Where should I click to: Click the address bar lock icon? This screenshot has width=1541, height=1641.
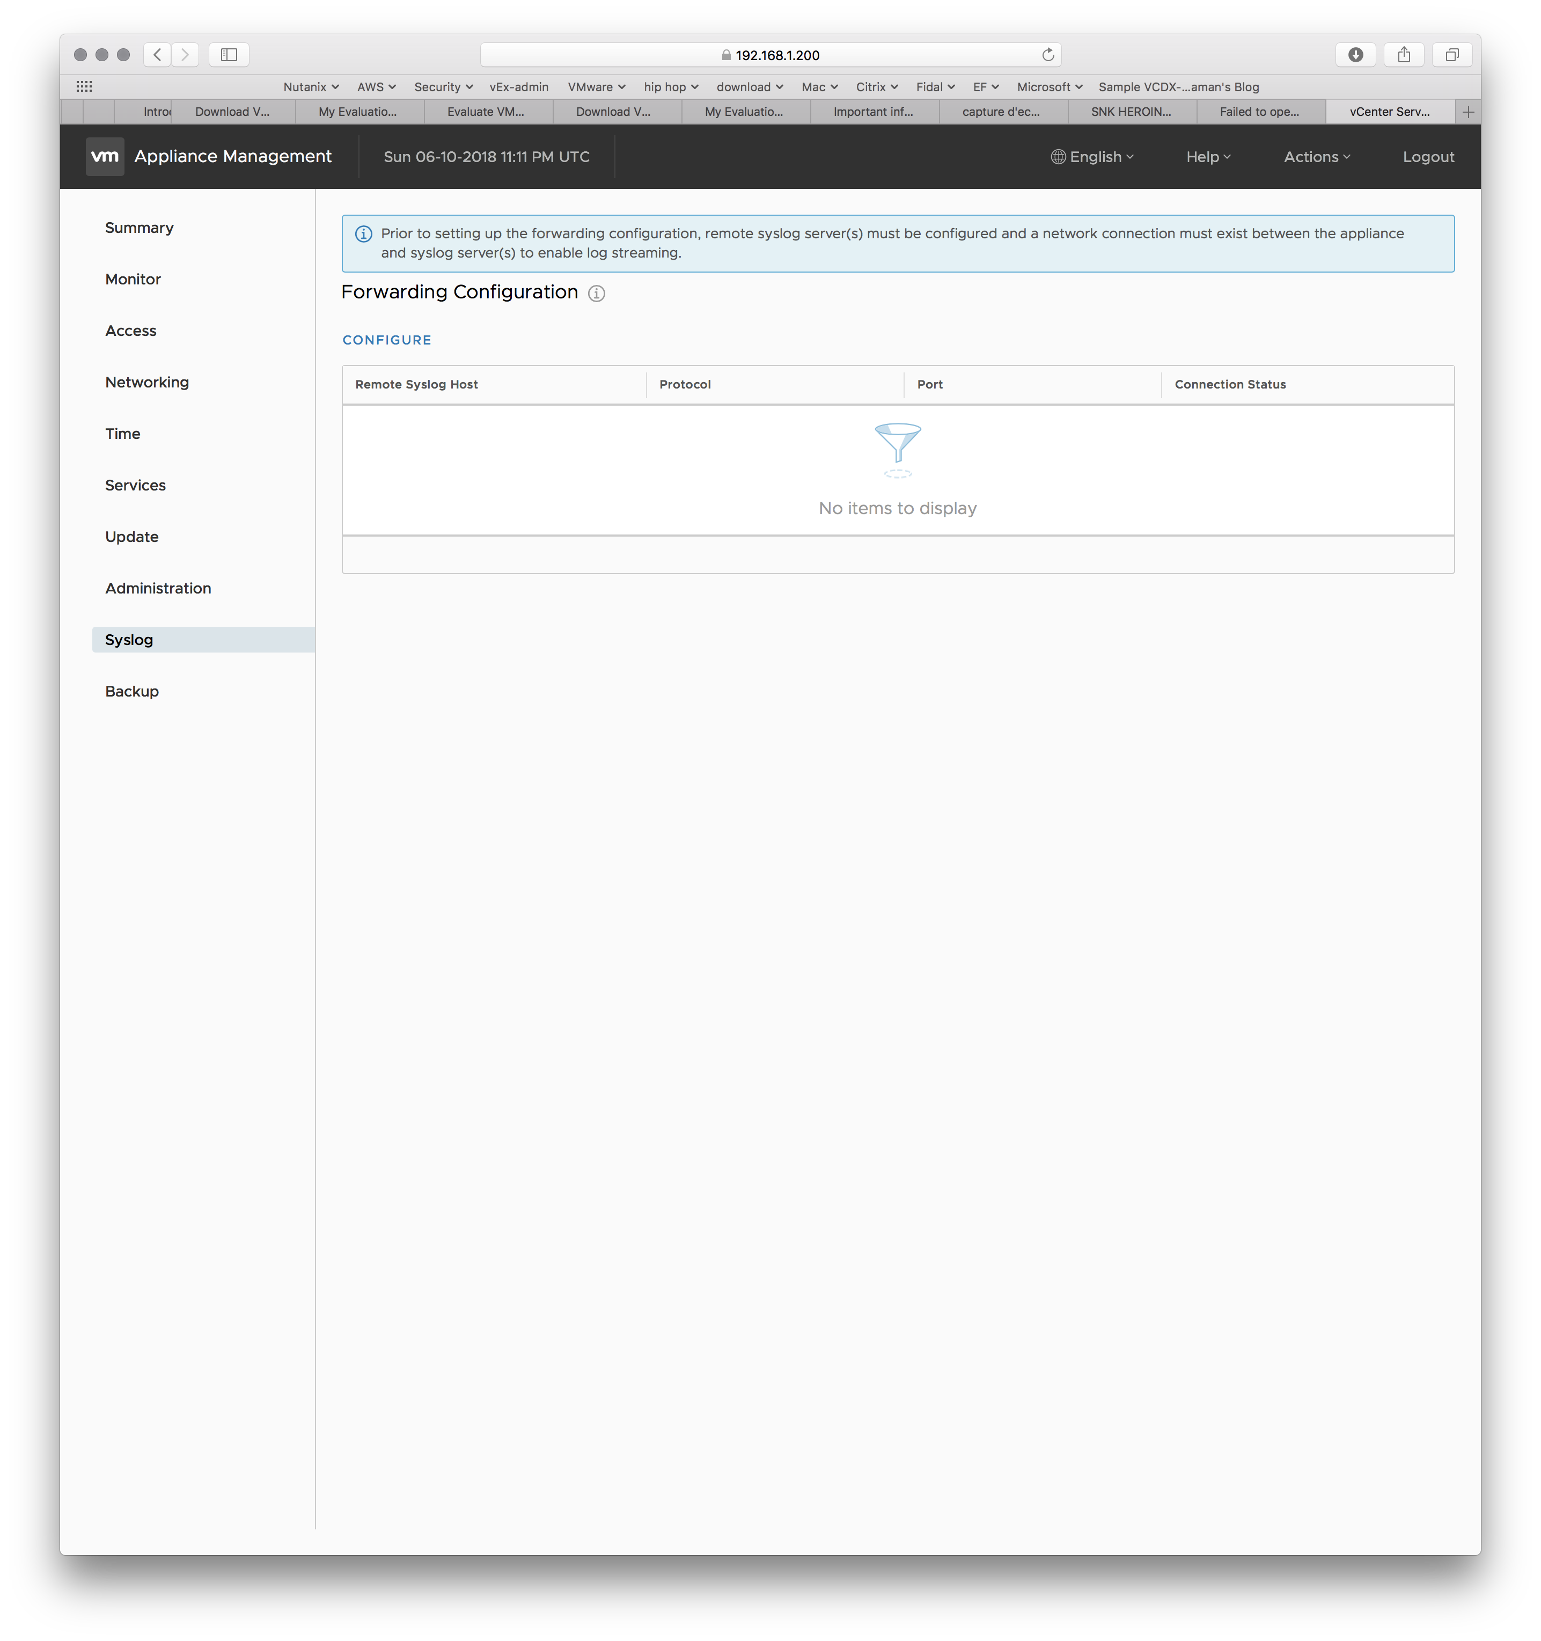(x=725, y=55)
